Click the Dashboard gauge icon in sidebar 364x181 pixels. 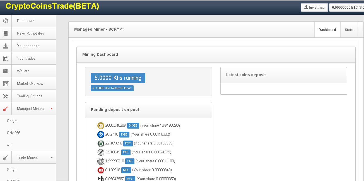coord(6,21)
